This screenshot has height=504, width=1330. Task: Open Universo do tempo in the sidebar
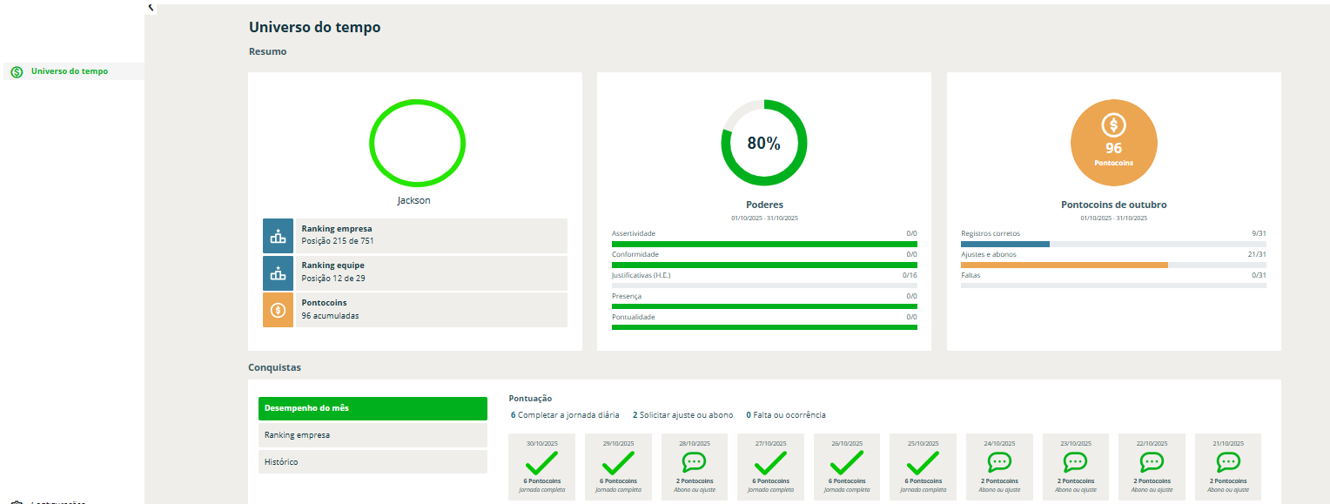[70, 71]
